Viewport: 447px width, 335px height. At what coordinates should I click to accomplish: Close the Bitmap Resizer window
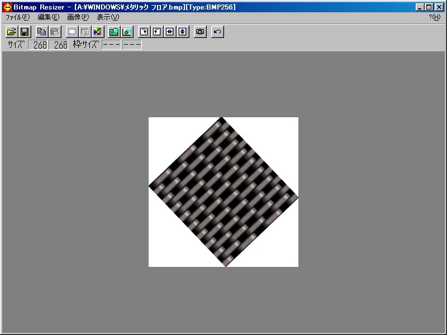[x=439, y=7]
